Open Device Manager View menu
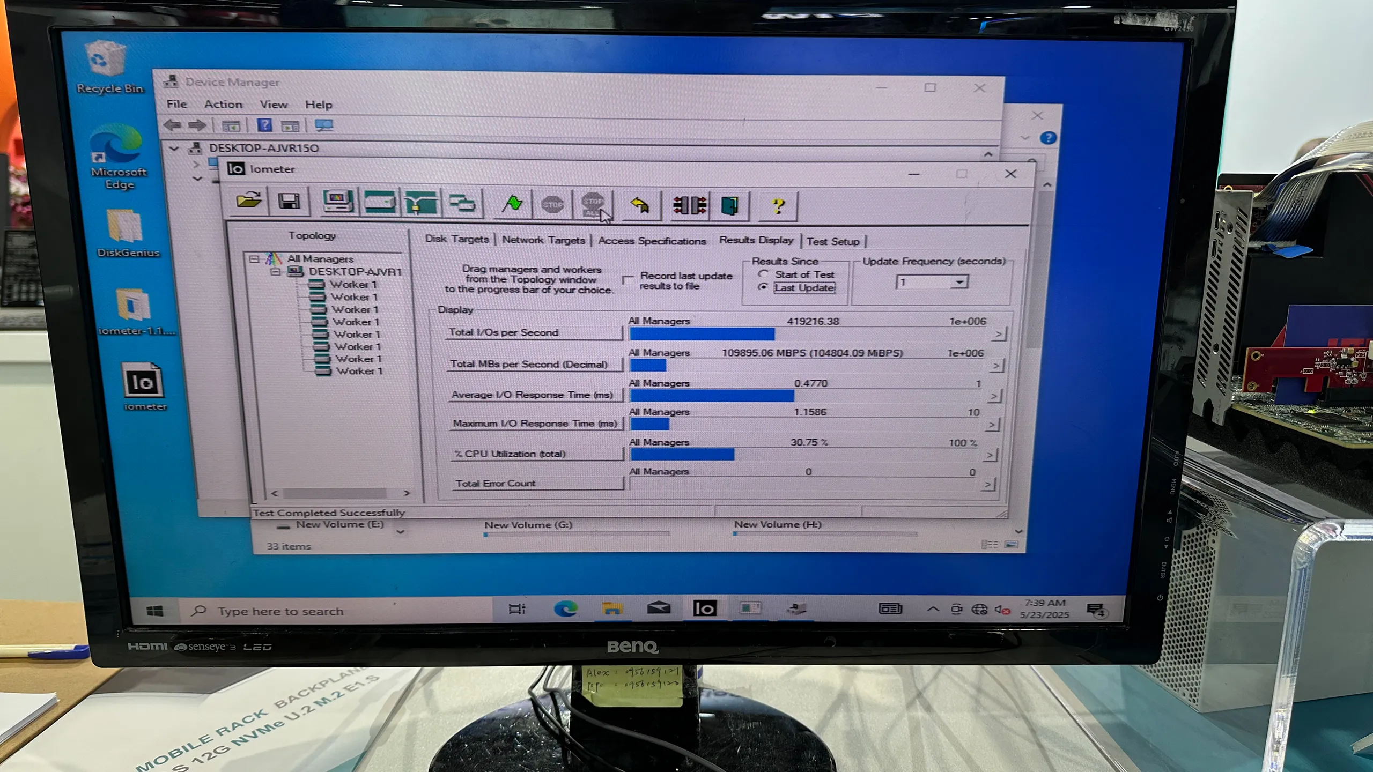The width and height of the screenshot is (1373, 772). [274, 105]
